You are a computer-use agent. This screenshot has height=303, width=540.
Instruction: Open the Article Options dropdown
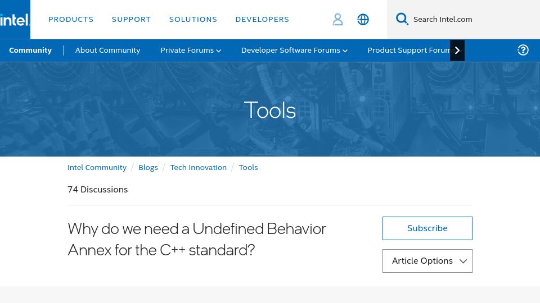(427, 261)
